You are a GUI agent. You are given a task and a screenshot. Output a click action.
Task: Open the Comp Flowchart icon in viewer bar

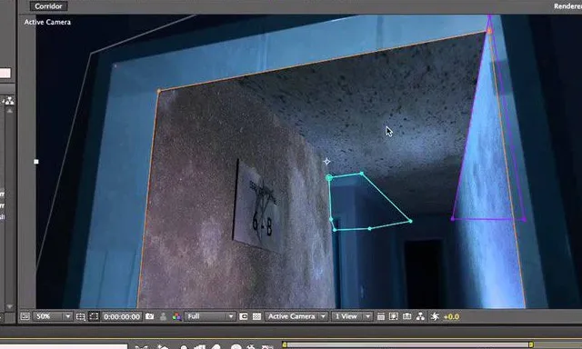(420, 316)
